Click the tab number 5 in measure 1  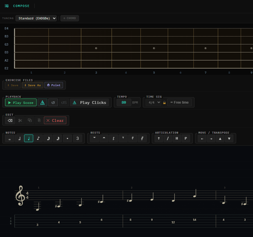point(80,222)
